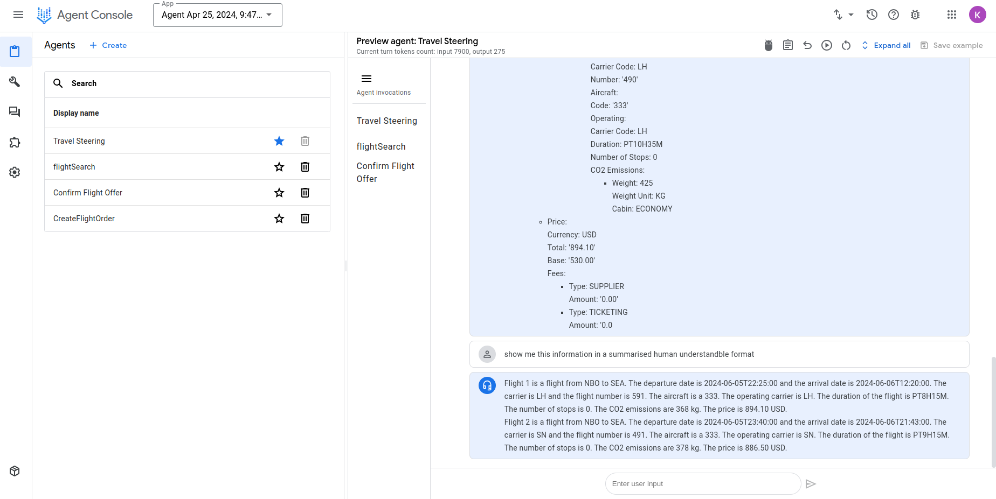This screenshot has height=499, width=996.
Task: Click the package icon at sidebar bottom
Action: (x=15, y=470)
